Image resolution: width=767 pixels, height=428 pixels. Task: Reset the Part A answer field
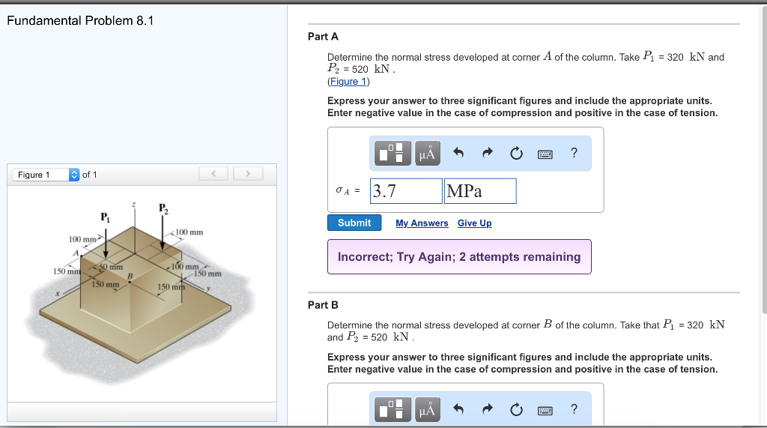tap(516, 154)
